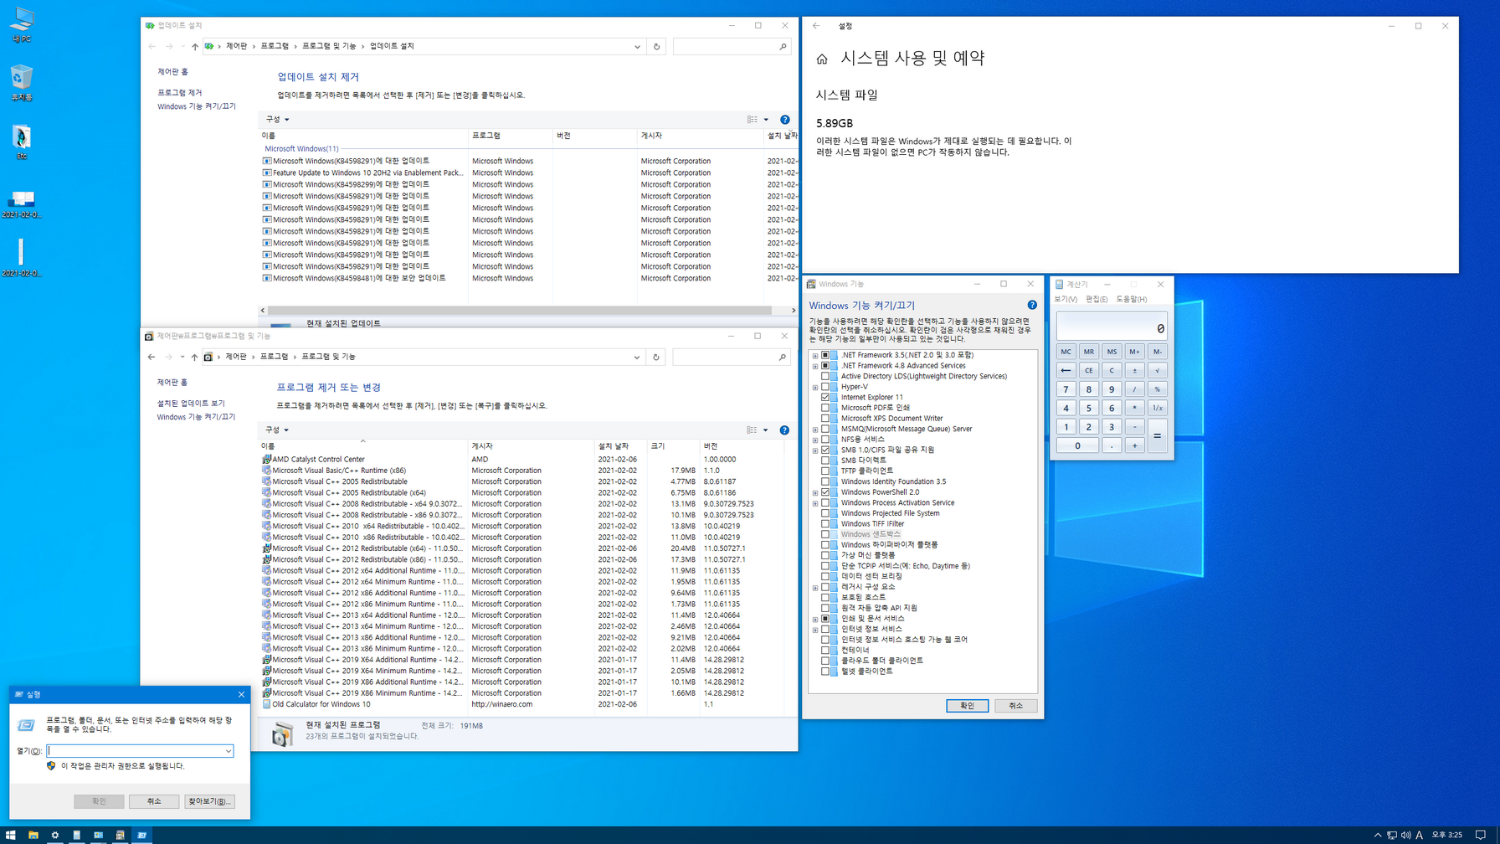This screenshot has width=1500, height=844.
Task: Open the 휴지통 recycle bin icon
Action: [x=22, y=83]
